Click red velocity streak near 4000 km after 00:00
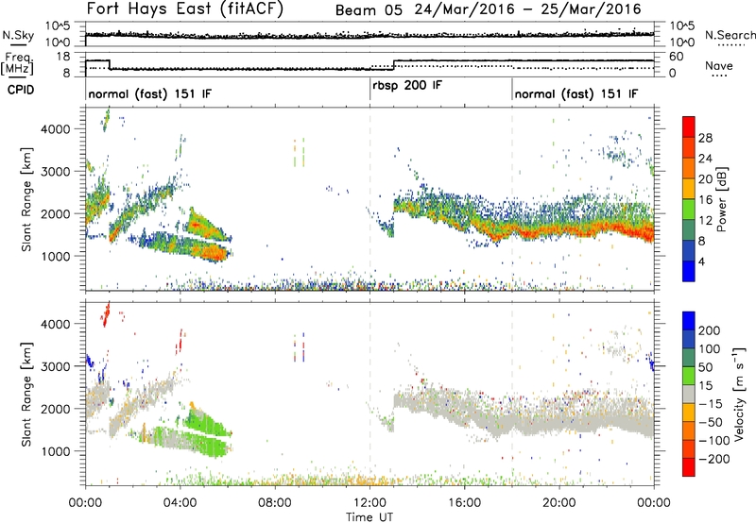Image resolution: width=756 pixels, height=523 pixels. [107, 314]
